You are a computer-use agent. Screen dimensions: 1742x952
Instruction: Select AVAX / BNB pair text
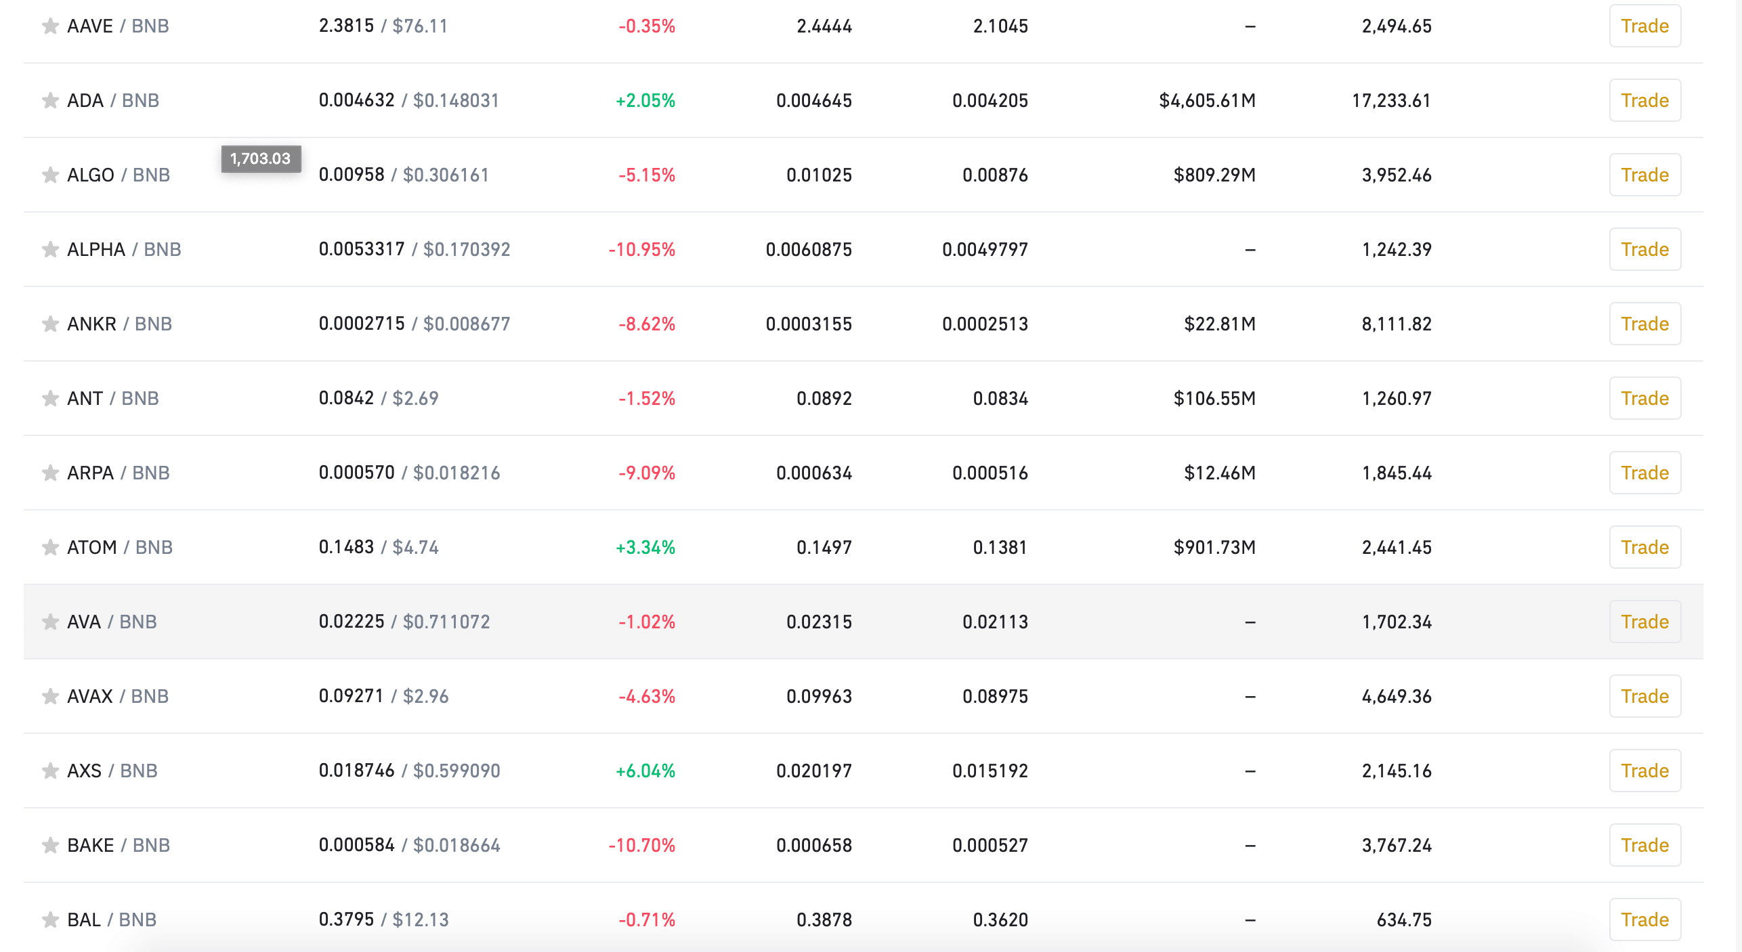tap(118, 697)
